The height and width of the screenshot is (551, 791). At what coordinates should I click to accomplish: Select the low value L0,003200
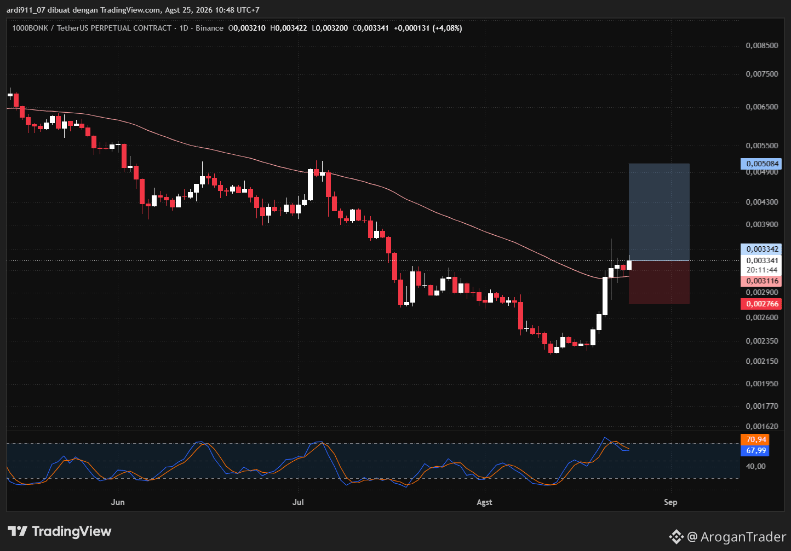click(x=330, y=28)
